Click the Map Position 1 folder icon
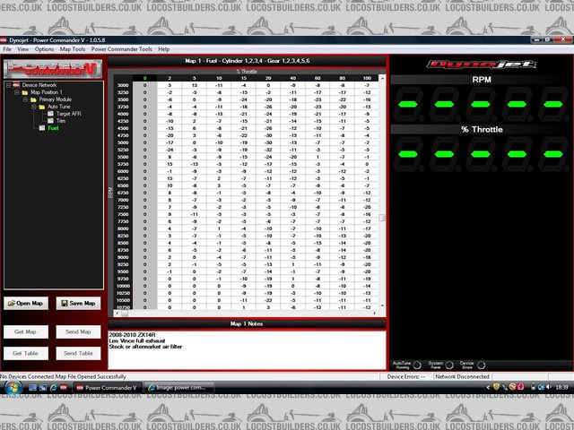Viewport: 574px width, 430px height. (x=25, y=92)
